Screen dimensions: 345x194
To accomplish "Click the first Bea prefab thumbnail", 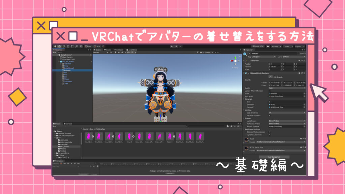I will point(89,137).
